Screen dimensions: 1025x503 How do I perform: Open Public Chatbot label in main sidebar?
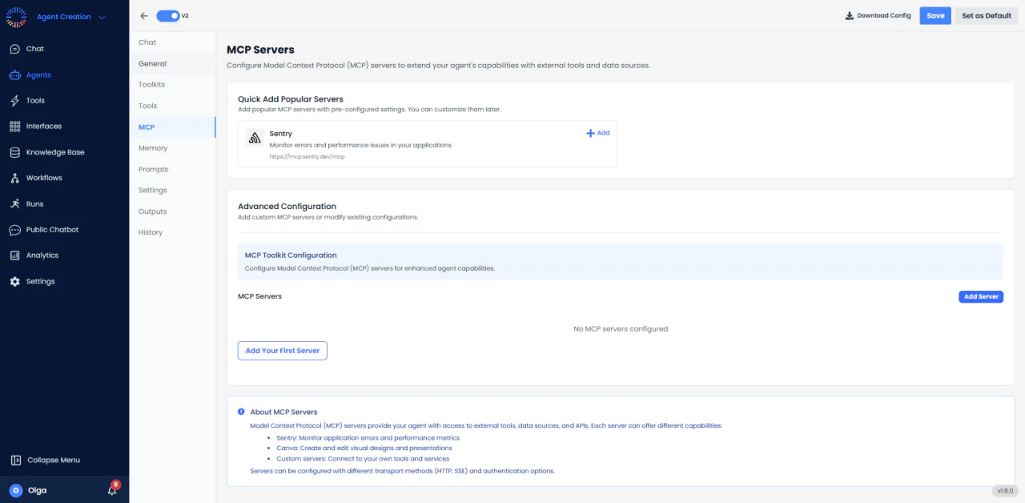click(x=53, y=230)
